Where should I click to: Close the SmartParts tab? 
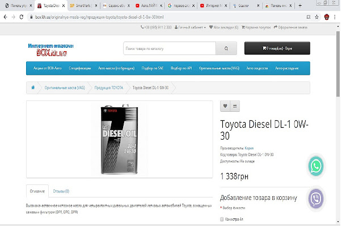96,6
